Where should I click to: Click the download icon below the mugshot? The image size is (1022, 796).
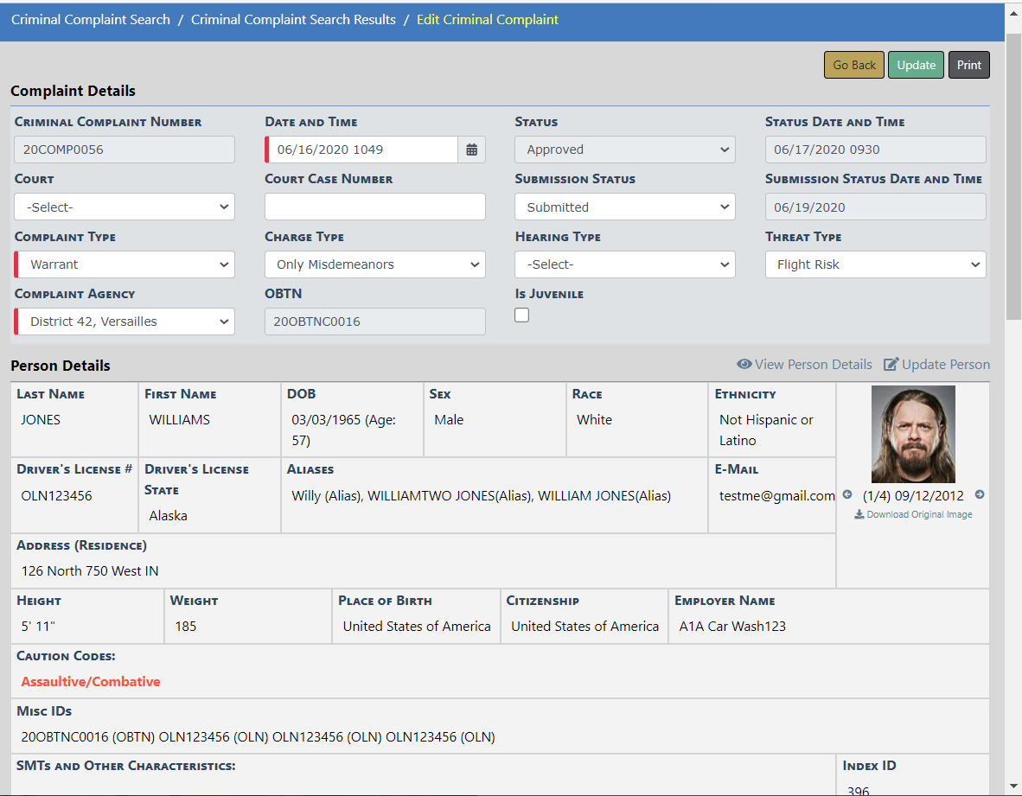point(859,515)
